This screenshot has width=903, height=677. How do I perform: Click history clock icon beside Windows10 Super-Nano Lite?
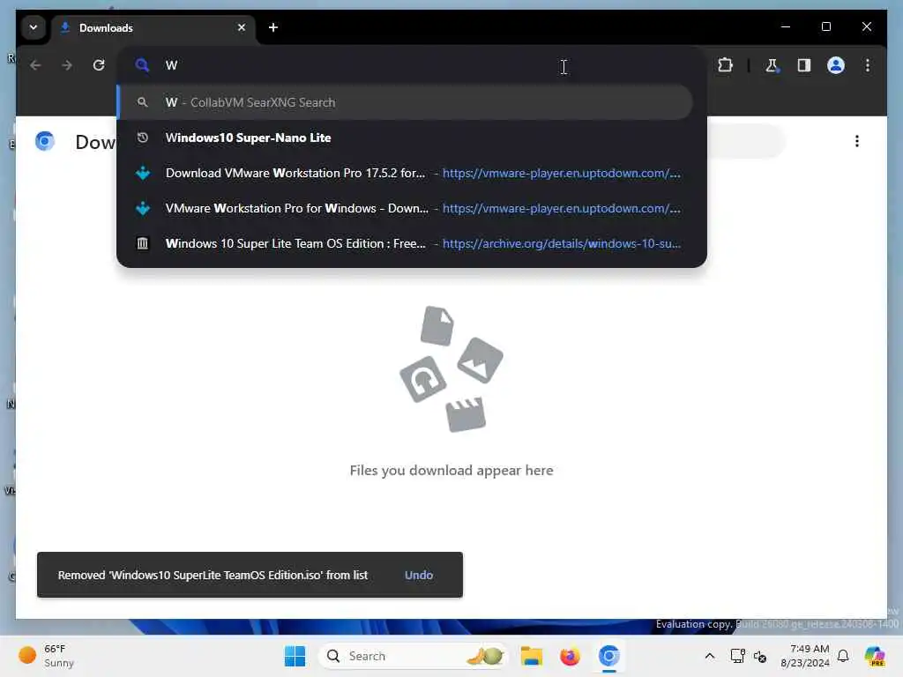(x=142, y=138)
